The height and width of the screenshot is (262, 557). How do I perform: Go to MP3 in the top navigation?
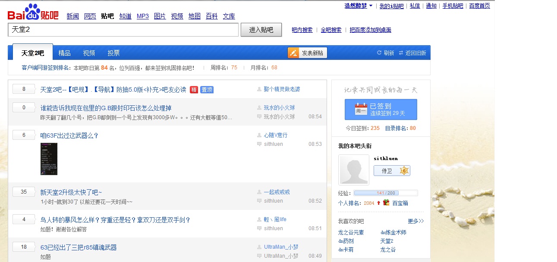(143, 16)
